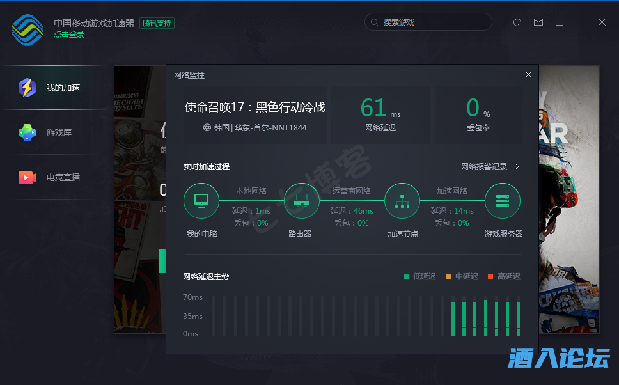
Task: Click 点击登录 to log in
Action: (x=69, y=35)
